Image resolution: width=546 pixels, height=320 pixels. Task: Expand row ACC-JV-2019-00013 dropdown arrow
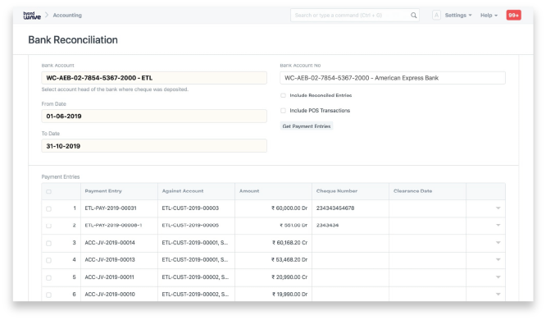pos(498,260)
